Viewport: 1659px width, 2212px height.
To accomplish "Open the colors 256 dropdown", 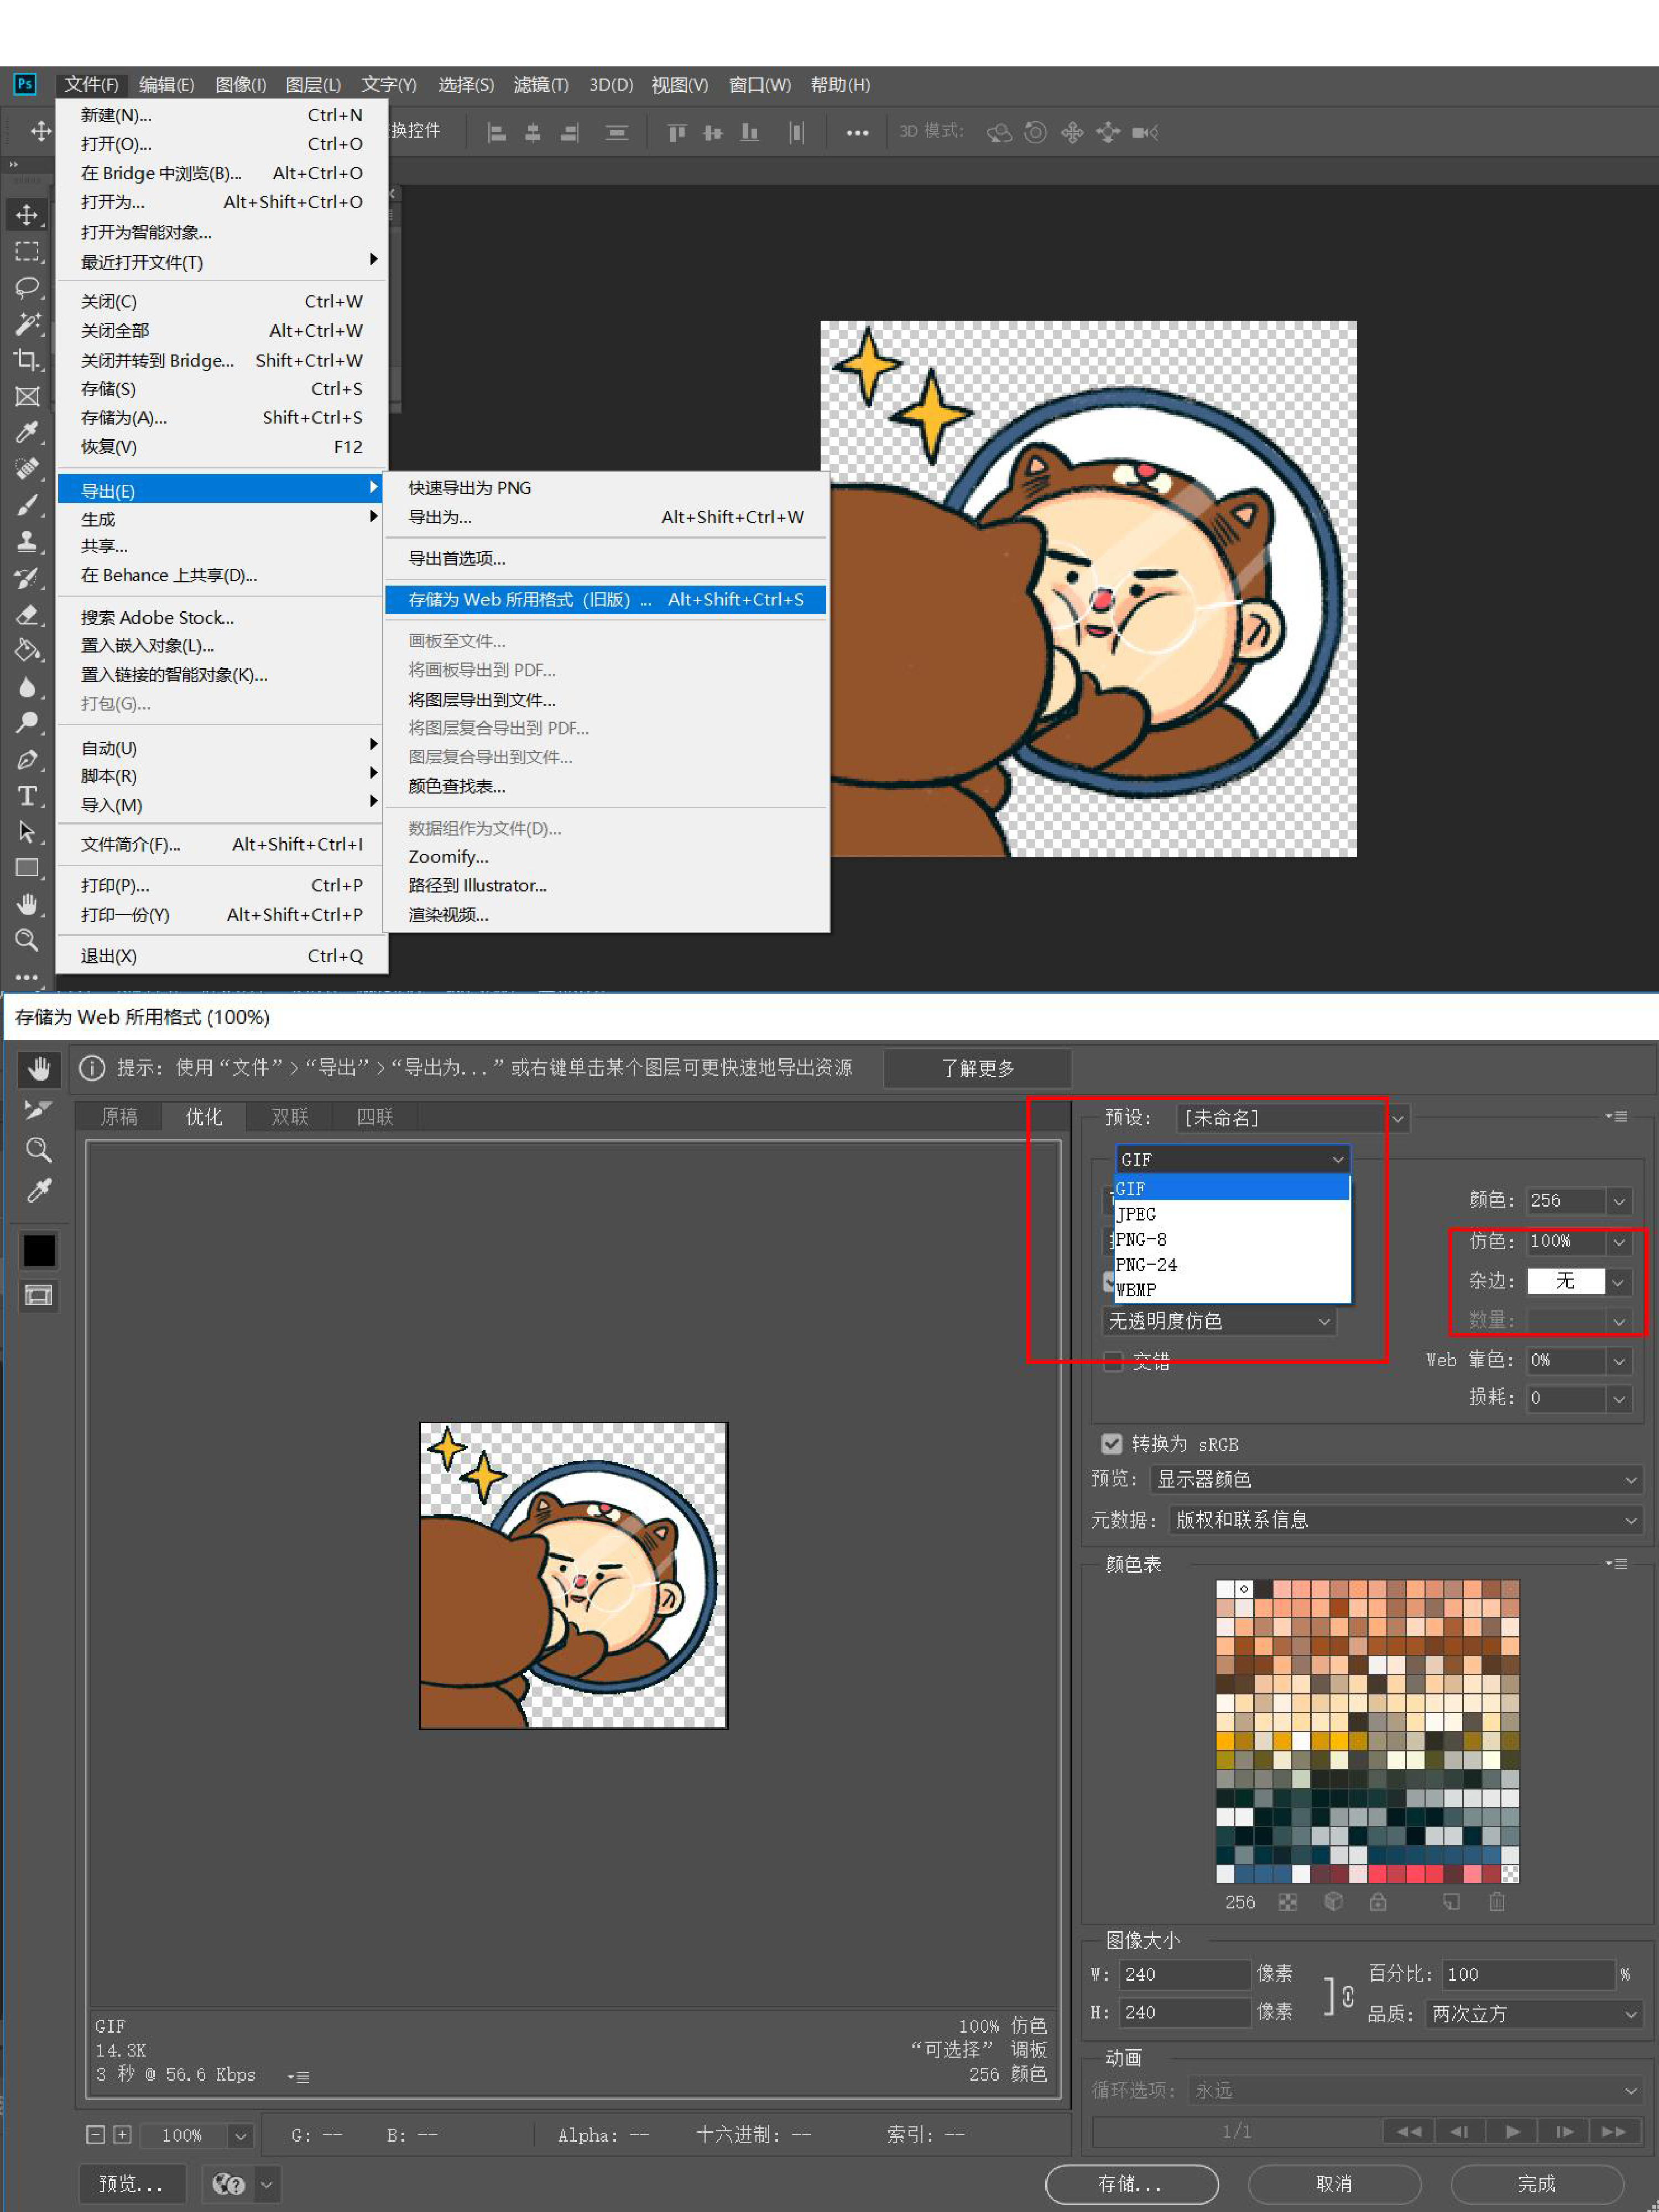I will tap(1619, 1200).
